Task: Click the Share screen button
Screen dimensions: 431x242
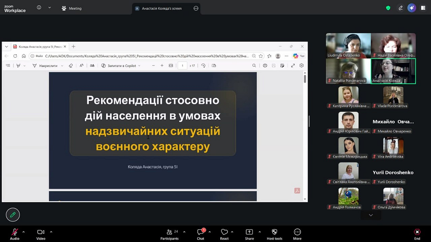Action: pos(249,234)
